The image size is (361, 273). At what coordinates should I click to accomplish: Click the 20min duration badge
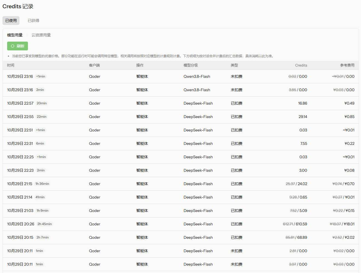(x=42, y=103)
